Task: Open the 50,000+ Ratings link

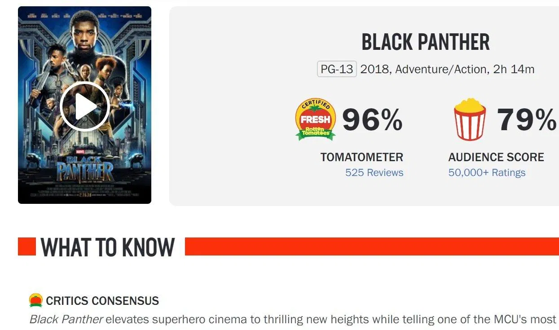Action: coord(487,172)
